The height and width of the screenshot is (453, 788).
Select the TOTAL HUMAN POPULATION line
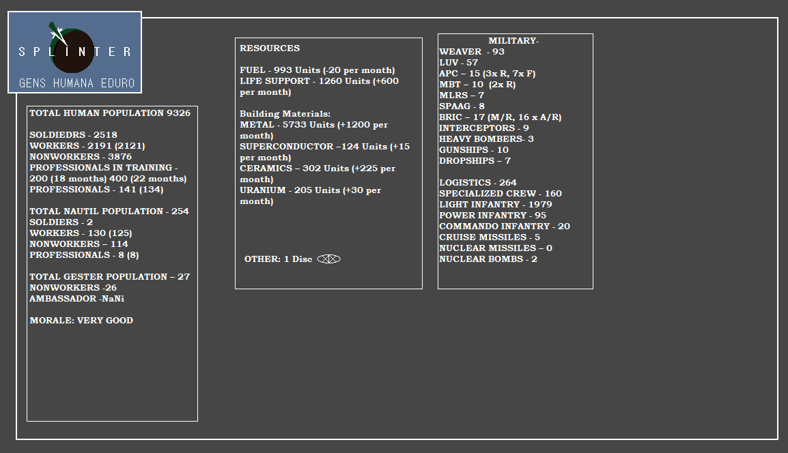[x=110, y=113]
